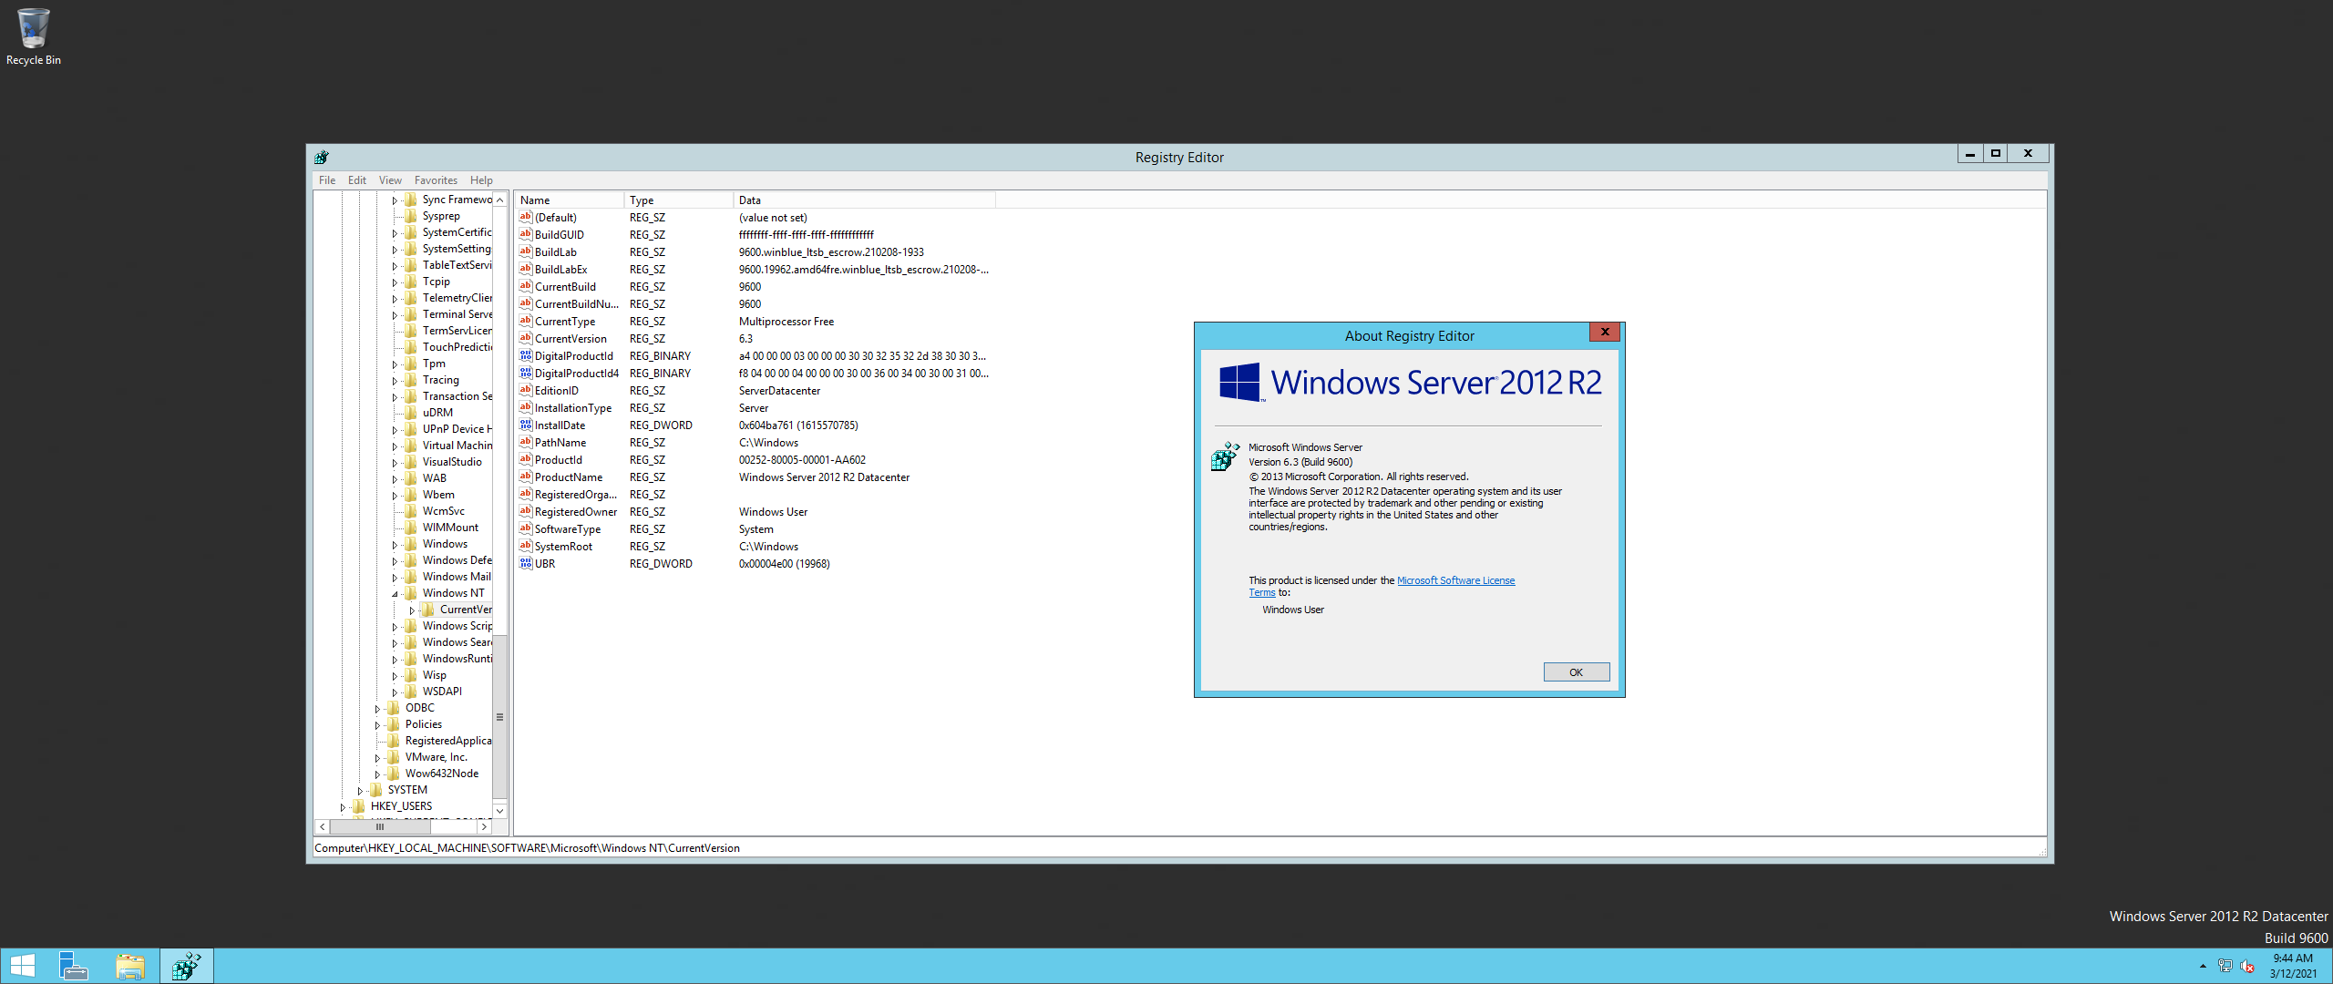The width and height of the screenshot is (2333, 984).
Task: Open the View menu
Action: coord(390,180)
